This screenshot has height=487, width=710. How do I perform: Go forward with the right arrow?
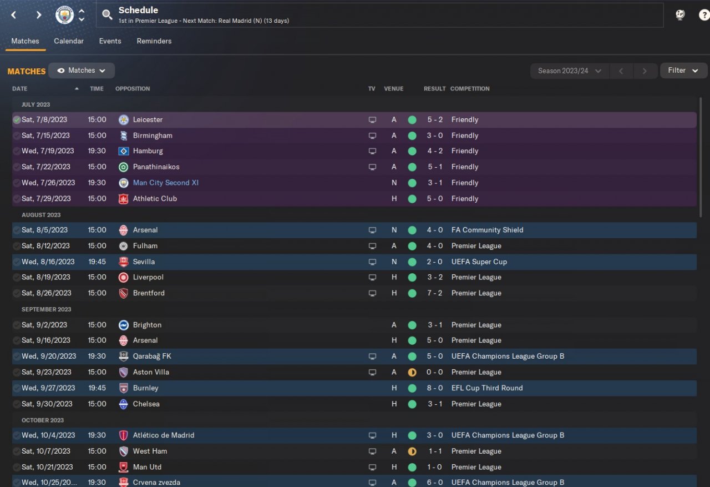click(x=38, y=15)
